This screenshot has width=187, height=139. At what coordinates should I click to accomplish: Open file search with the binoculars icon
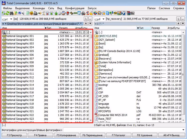click(11, 13)
